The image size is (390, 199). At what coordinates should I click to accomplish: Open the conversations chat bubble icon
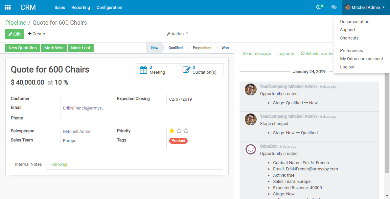(333, 7)
